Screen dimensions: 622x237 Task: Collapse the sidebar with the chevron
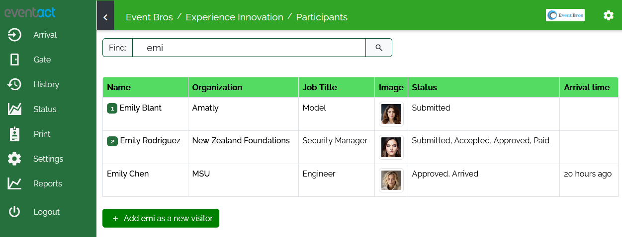coord(105,17)
